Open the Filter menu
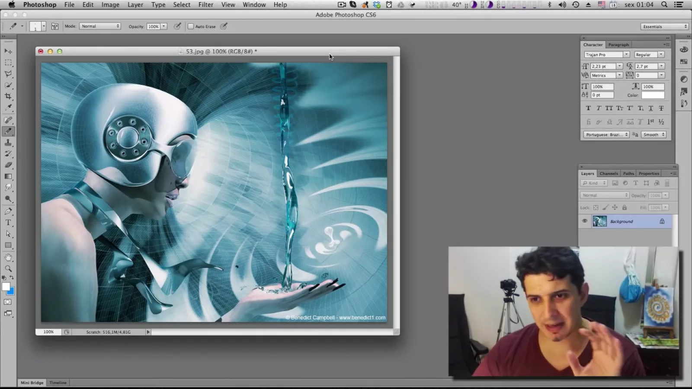Image resolution: width=692 pixels, height=389 pixels. [206, 5]
